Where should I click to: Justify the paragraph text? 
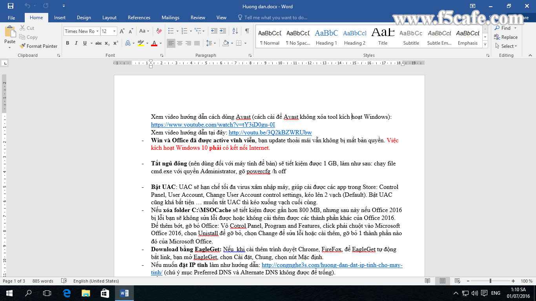click(x=197, y=43)
